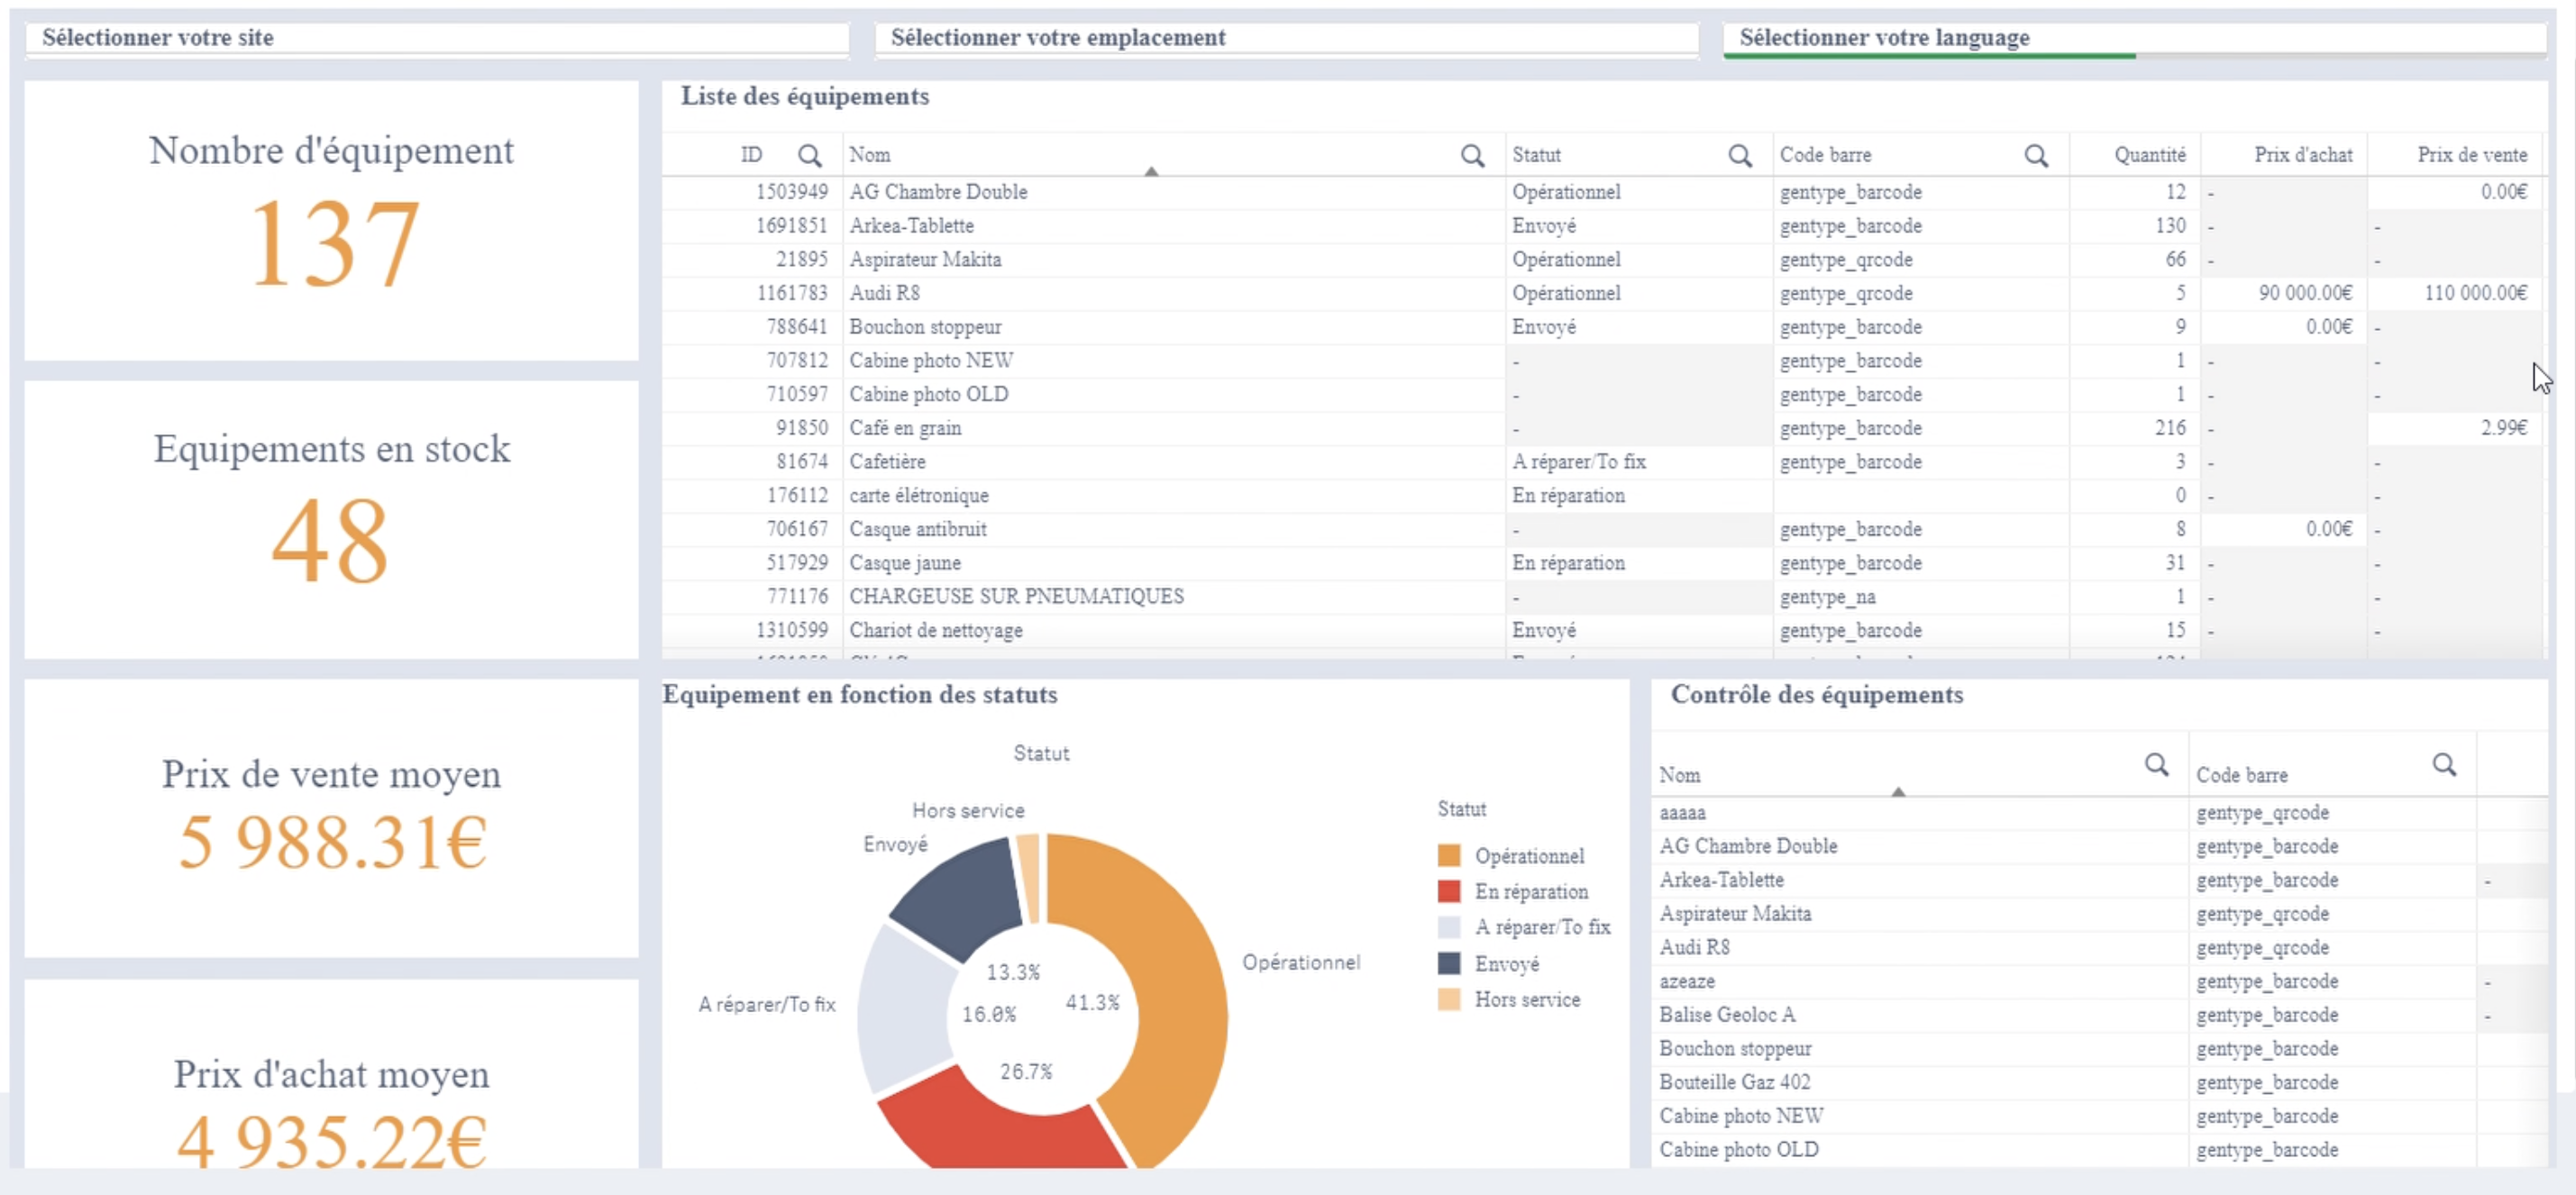Search Code barre column in Liste des équipements

[2036, 155]
